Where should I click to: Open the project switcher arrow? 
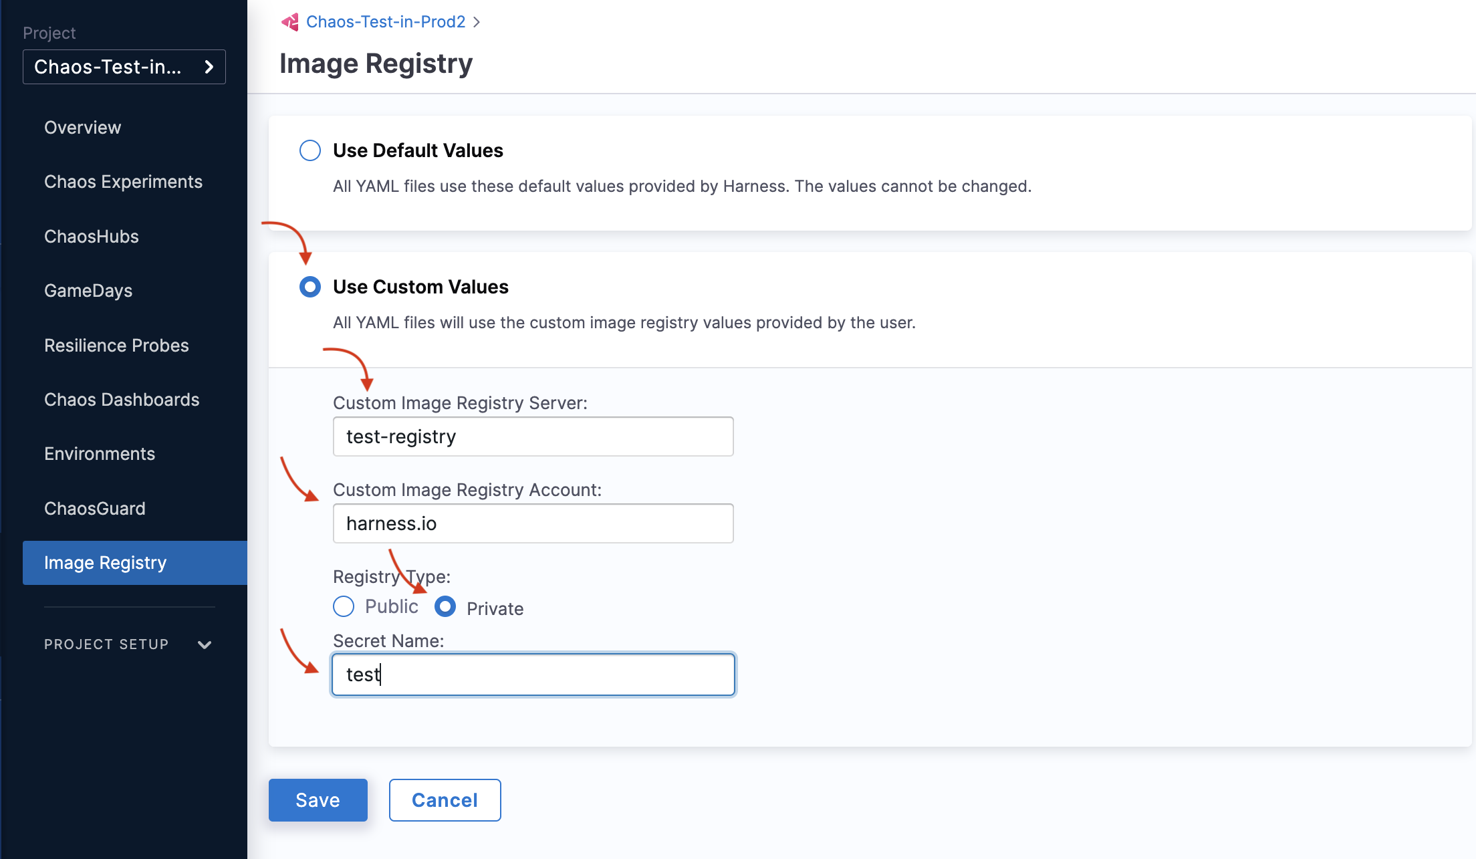click(x=209, y=67)
